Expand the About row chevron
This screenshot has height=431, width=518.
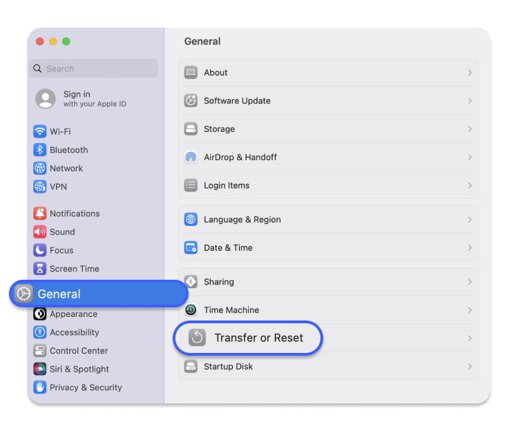pos(470,73)
